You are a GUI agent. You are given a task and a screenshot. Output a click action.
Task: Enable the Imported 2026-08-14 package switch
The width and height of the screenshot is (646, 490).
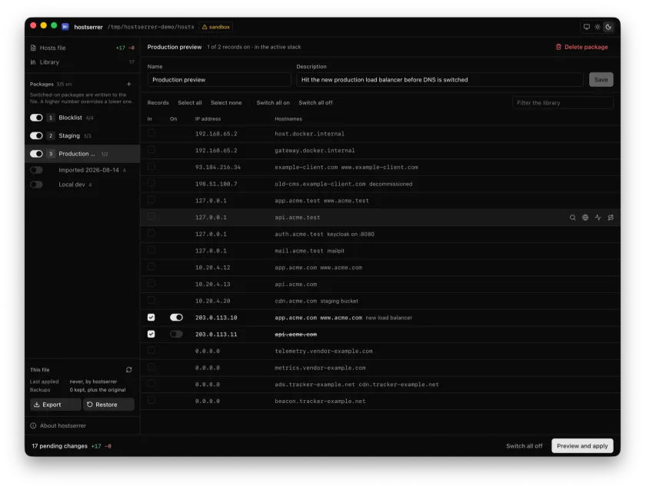point(36,170)
